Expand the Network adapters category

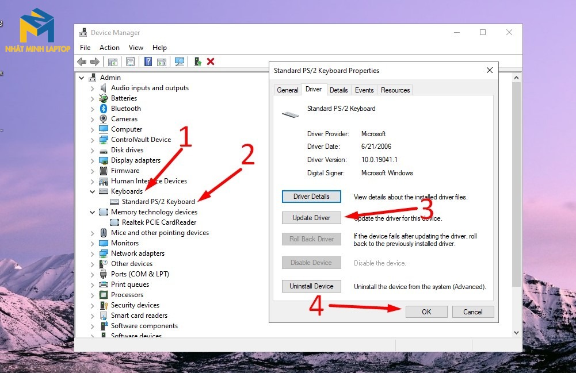tap(92, 254)
